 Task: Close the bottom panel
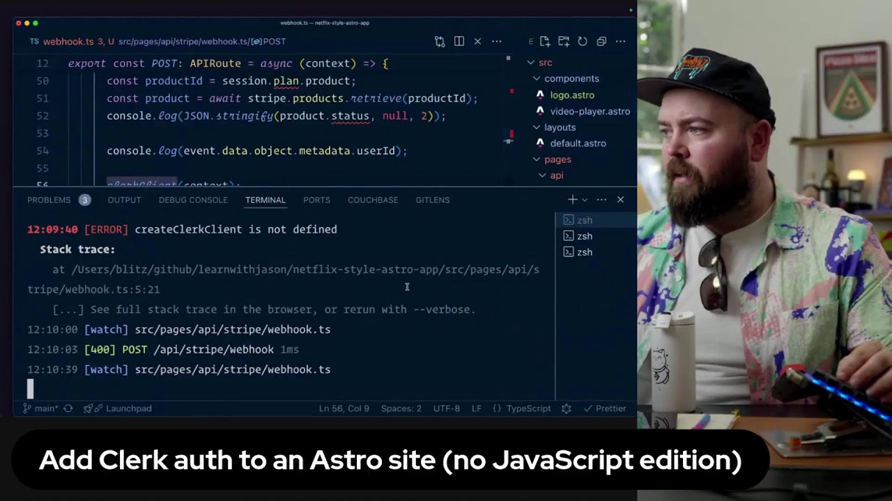pyautogui.click(x=620, y=200)
